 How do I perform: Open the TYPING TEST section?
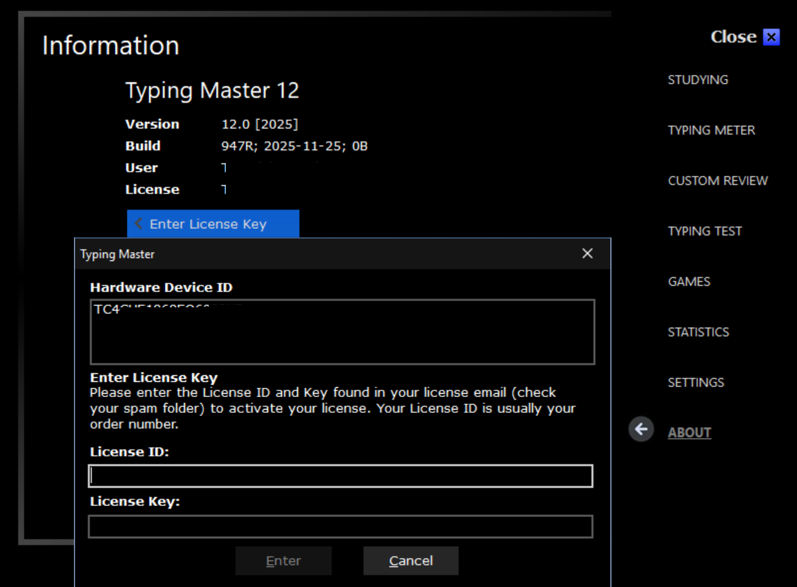(704, 231)
